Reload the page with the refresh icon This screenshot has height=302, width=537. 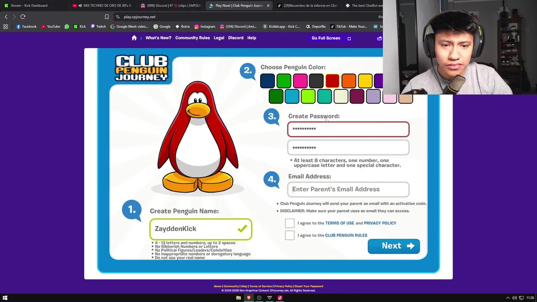[23, 17]
